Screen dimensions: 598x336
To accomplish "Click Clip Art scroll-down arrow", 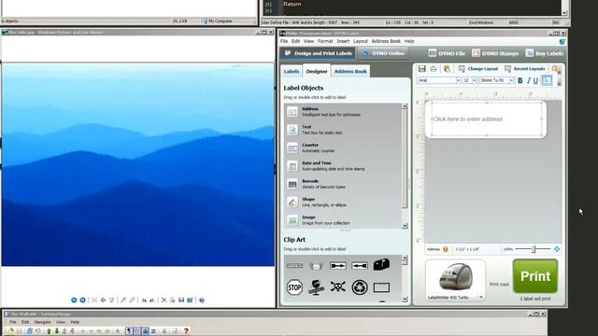I will pyautogui.click(x=405, y=300).
